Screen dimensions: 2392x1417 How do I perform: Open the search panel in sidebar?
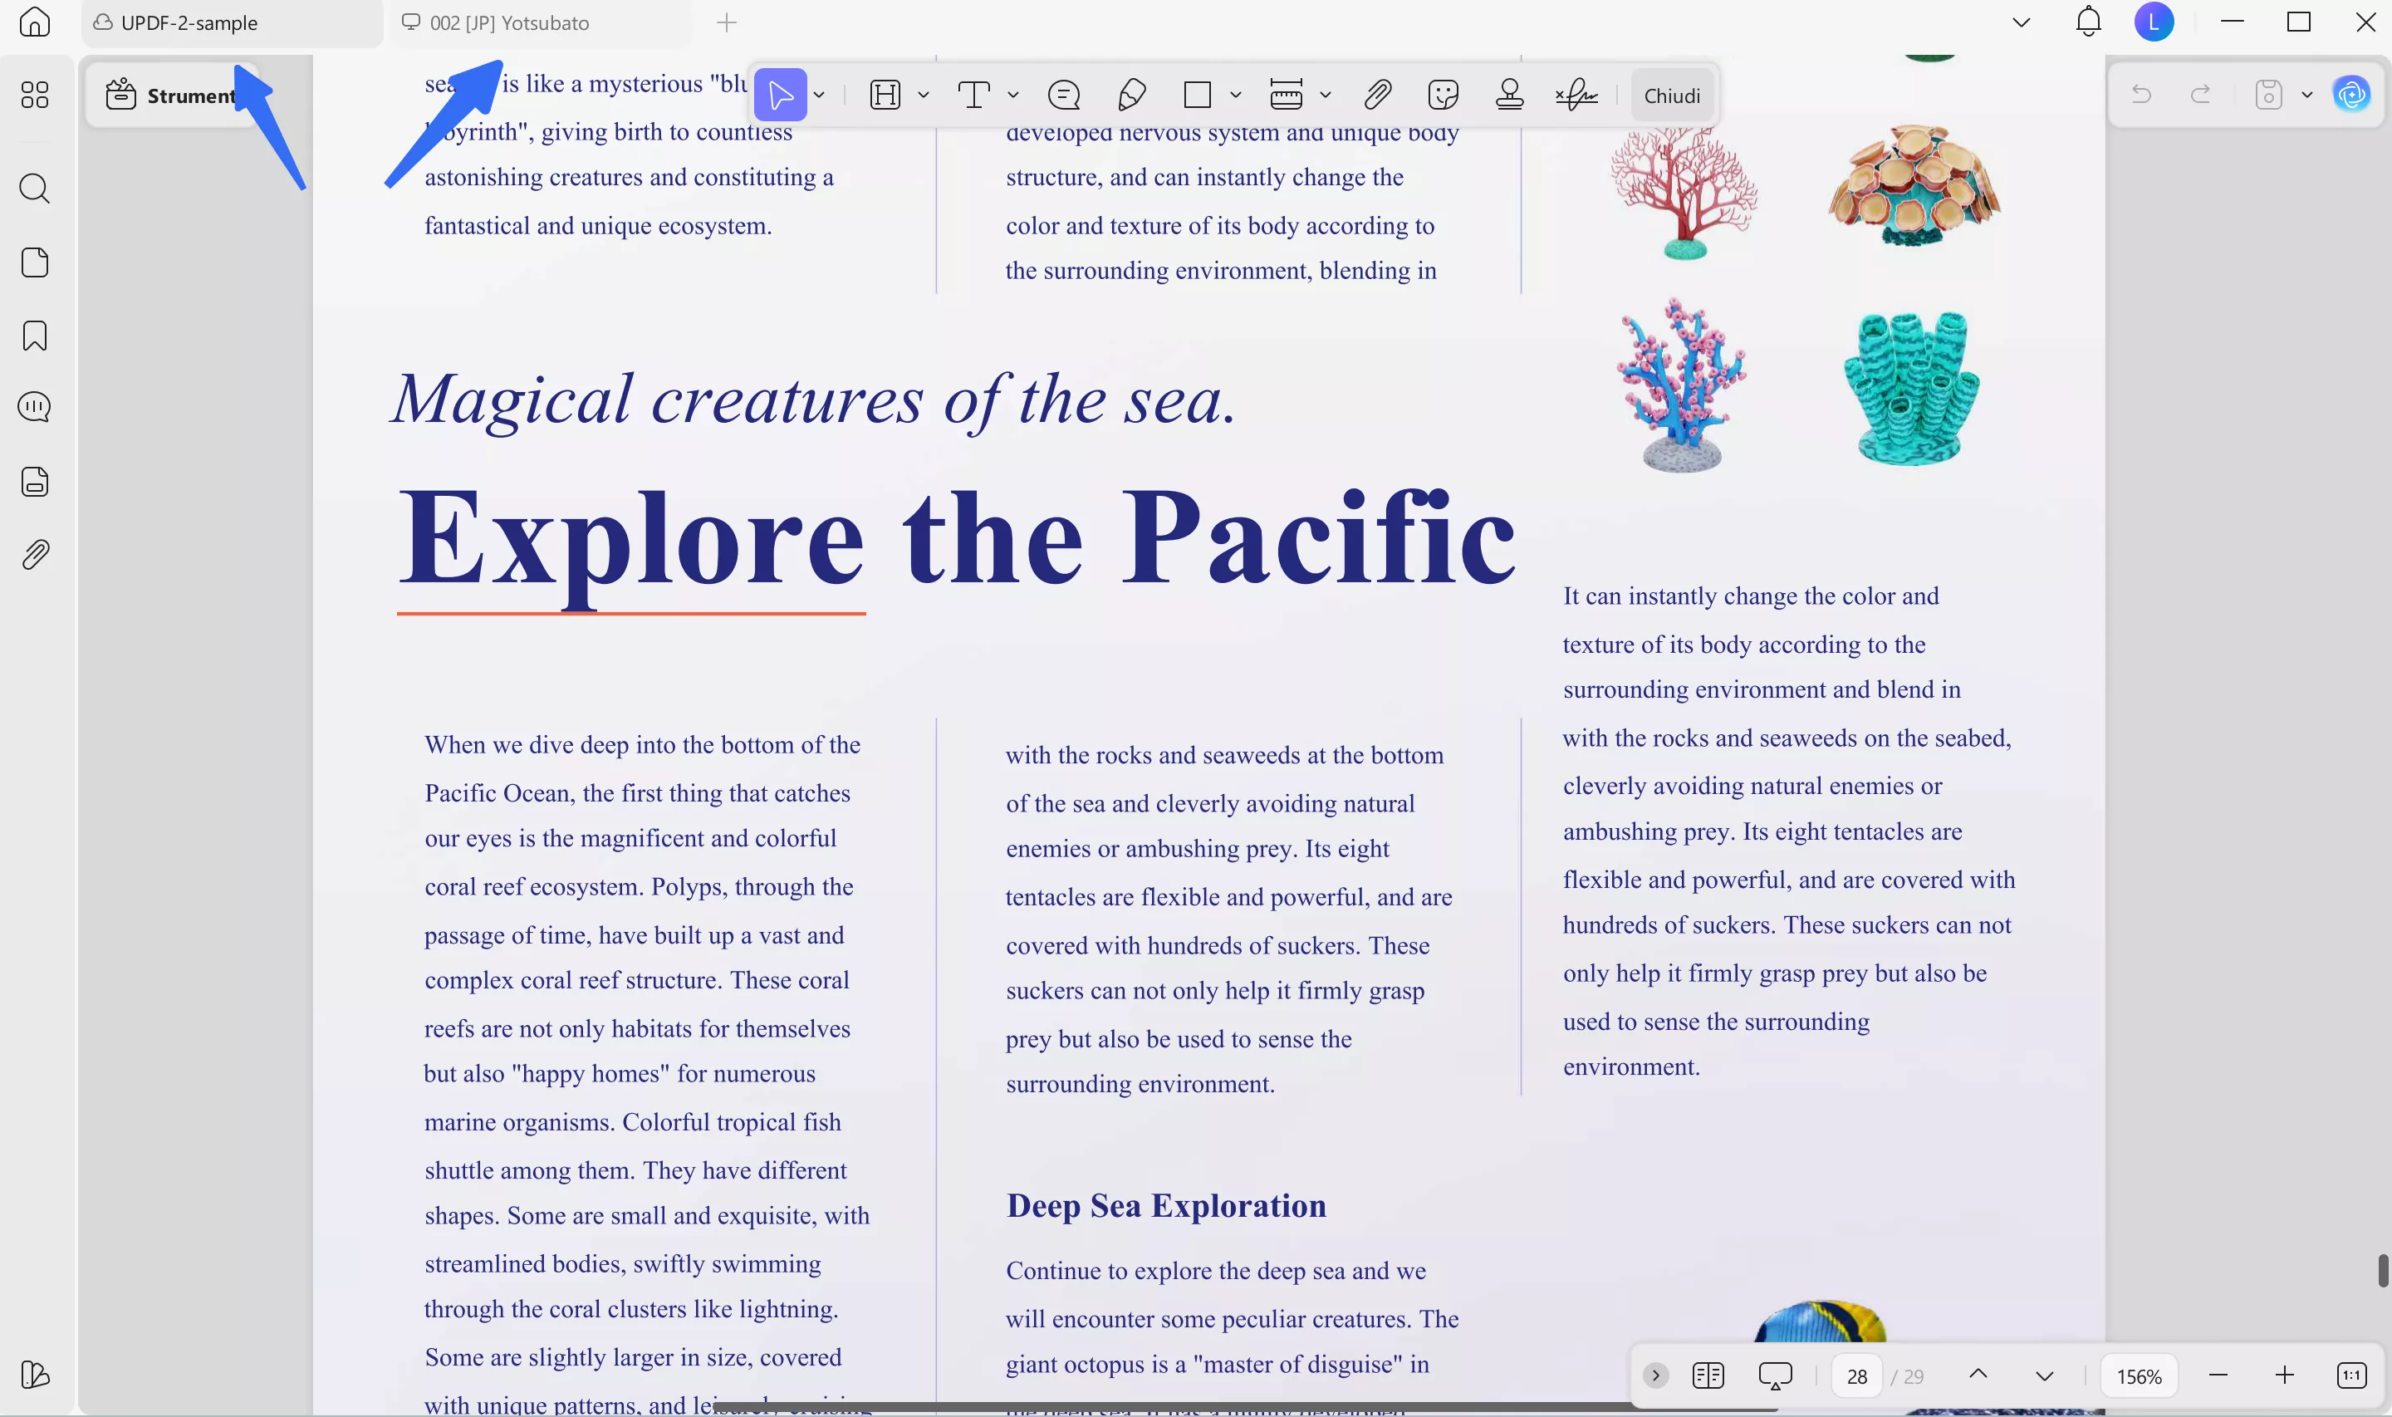coord(34,188)
